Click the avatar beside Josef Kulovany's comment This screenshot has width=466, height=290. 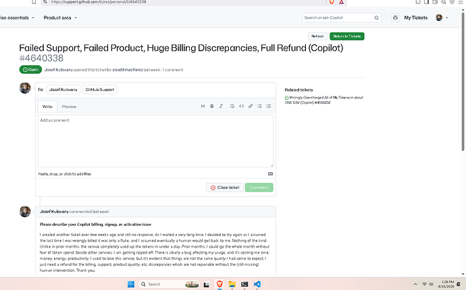25,212
